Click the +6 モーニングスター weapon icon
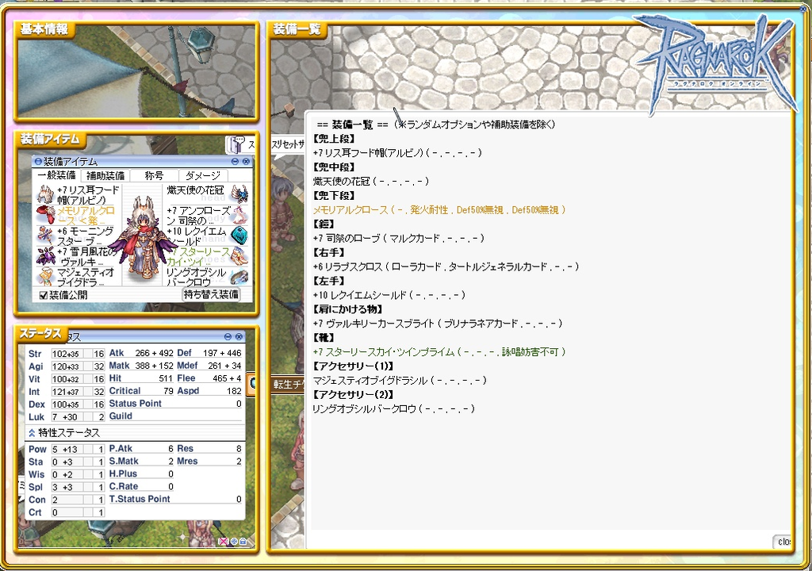The image size is (812, 571). 45,236
